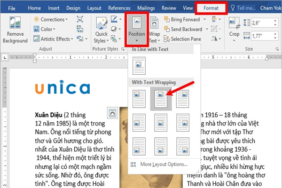Image resolution: width=282 pixels, height=188 pixels.
Task: Switch to the Insert tab
Action: [x=53, y=8]
